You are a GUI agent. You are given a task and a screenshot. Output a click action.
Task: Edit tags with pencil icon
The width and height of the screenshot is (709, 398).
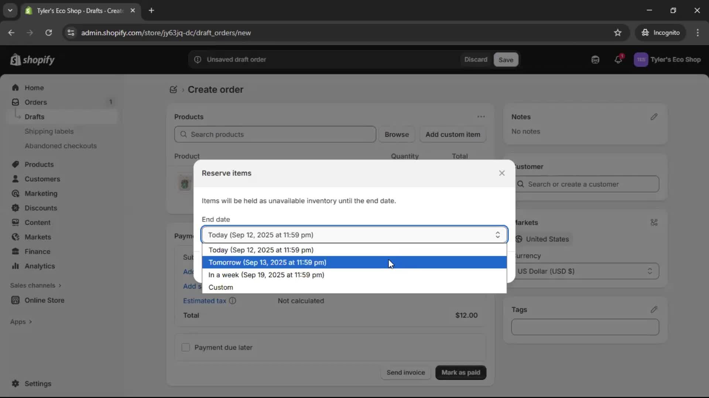tap(654, 310)
